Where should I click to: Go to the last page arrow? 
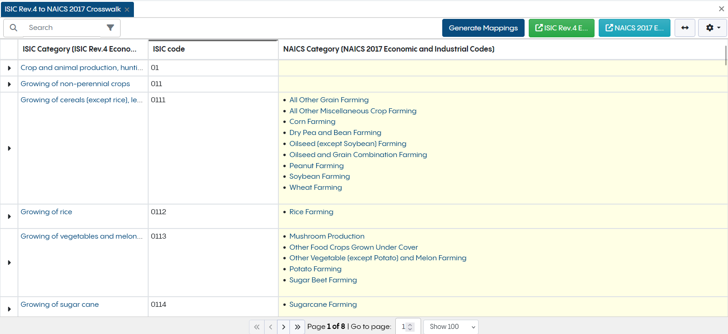(x=298, y=327)
